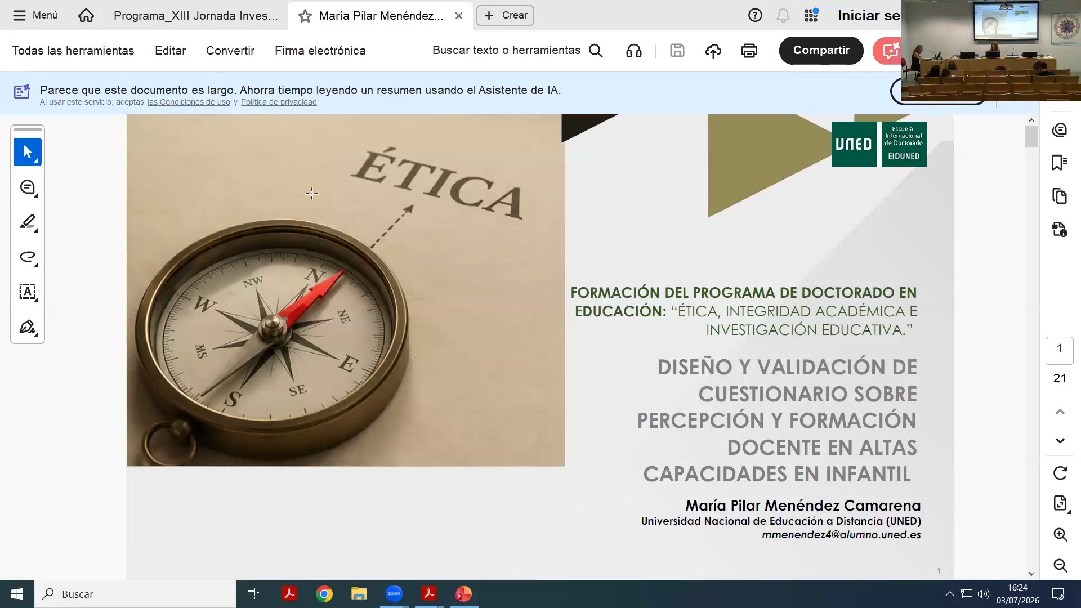
Task: Open the document info lock icon
Action: (1060, 229)
